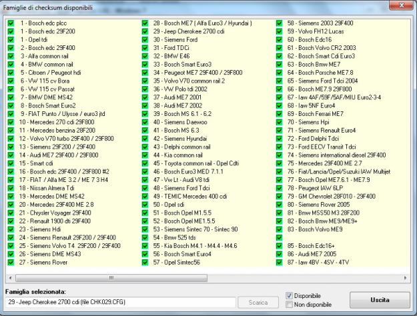
Task: Select '32 - BMW E46'
Action: [171, 56]
